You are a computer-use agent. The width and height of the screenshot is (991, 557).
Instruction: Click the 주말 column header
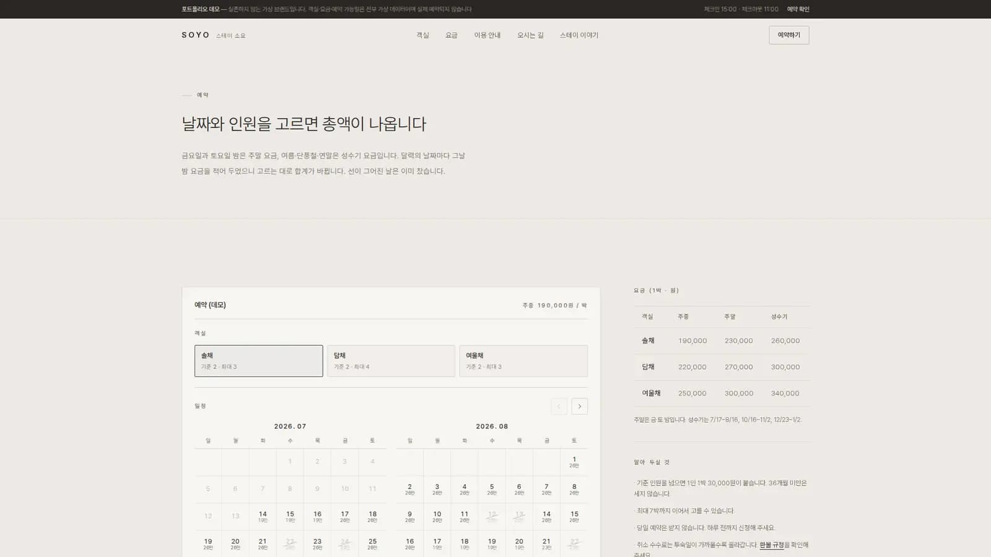pyautogui.click(x=730, y=317)
